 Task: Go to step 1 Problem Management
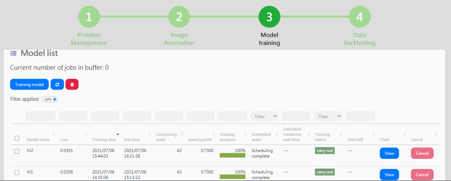tap(89, 17)
